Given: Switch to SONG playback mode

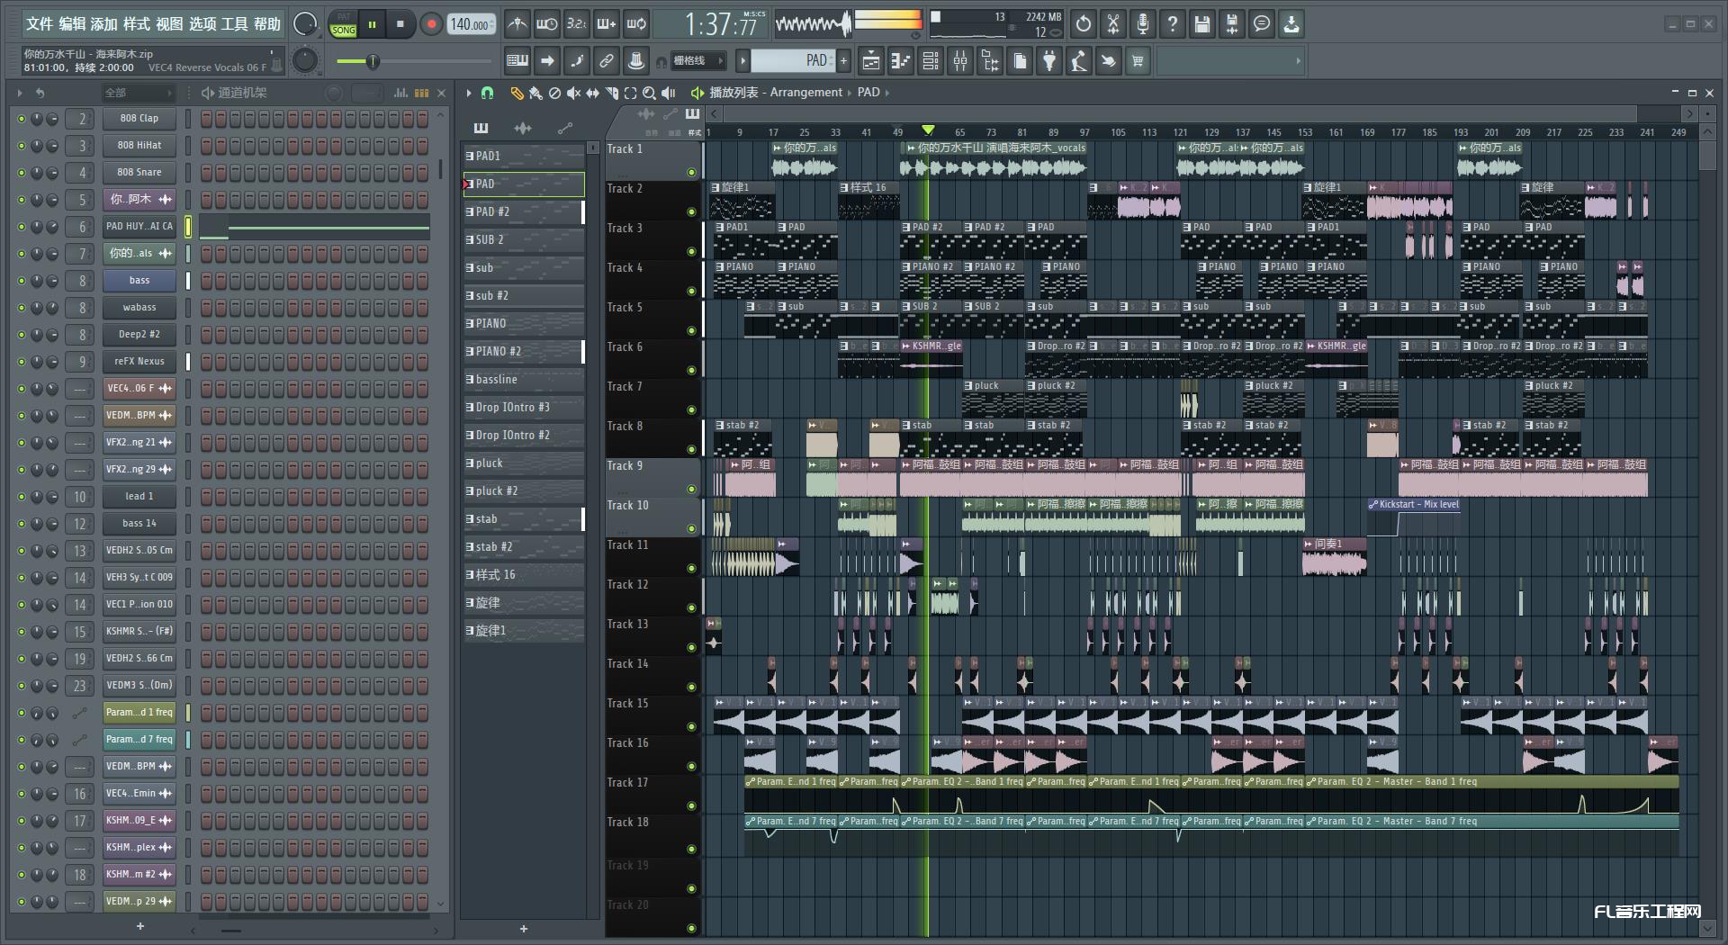Looking at the screenshot, I should pos(344,30).
